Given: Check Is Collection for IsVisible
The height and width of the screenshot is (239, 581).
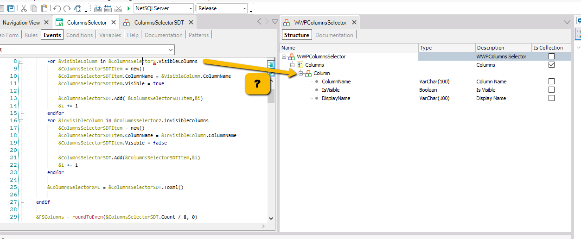Looking at the screenshot, I should (551, 90).
